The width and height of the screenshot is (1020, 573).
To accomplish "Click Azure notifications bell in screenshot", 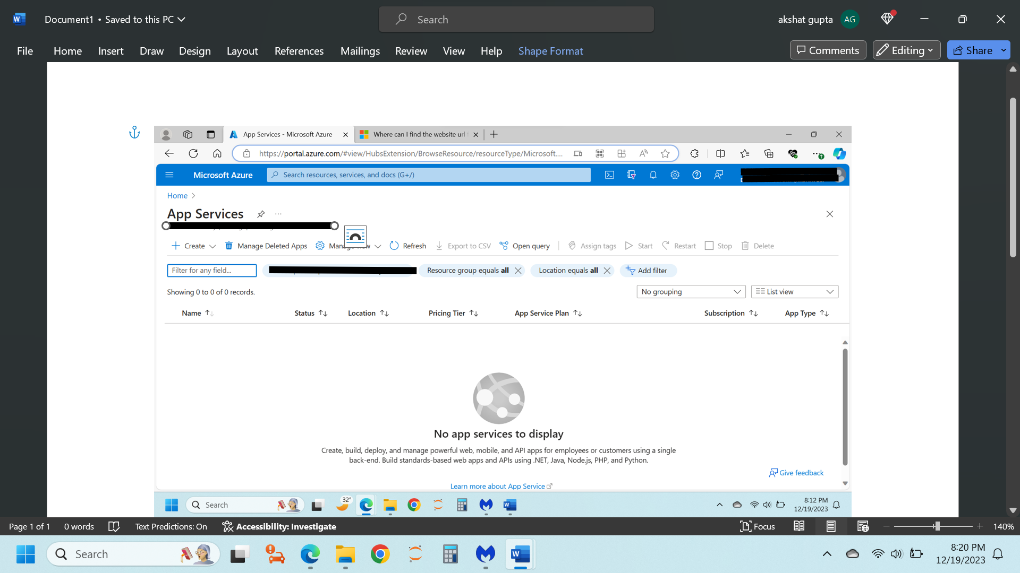I will tap(653, 175).
